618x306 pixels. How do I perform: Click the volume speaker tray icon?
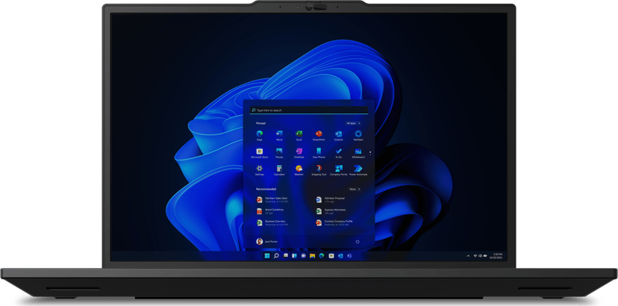click(x=480, y=255)
